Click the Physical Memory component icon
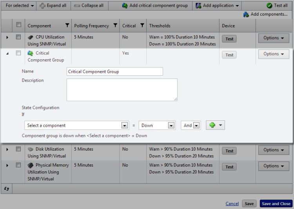 (x=30, y=165)
